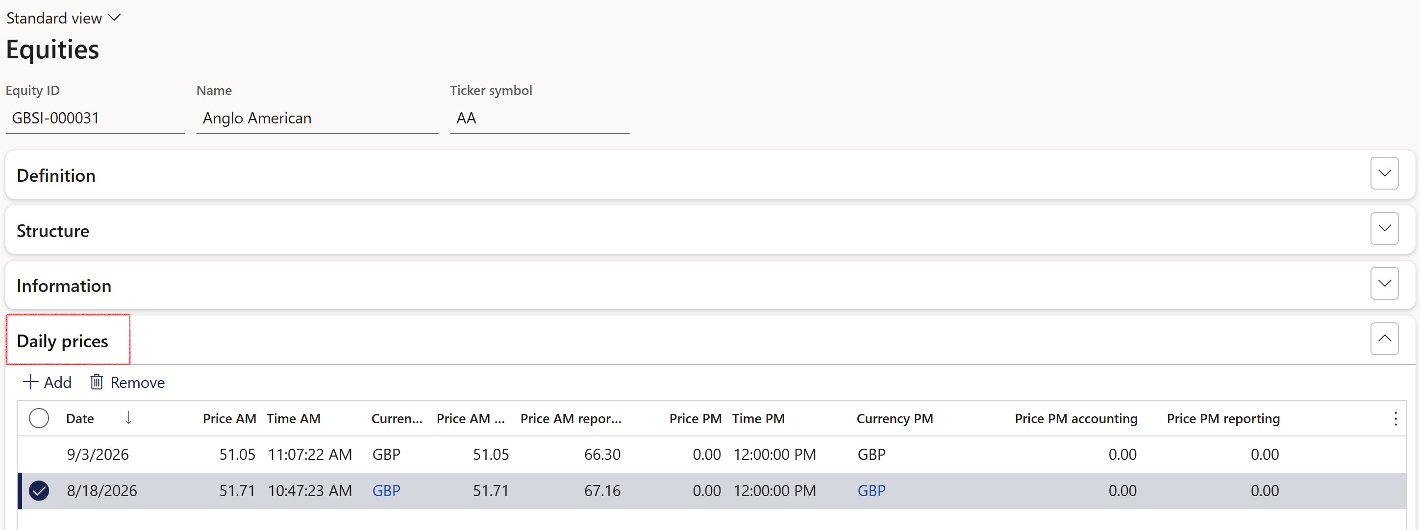Click the Price AM reporting column header

click(571, 418)
